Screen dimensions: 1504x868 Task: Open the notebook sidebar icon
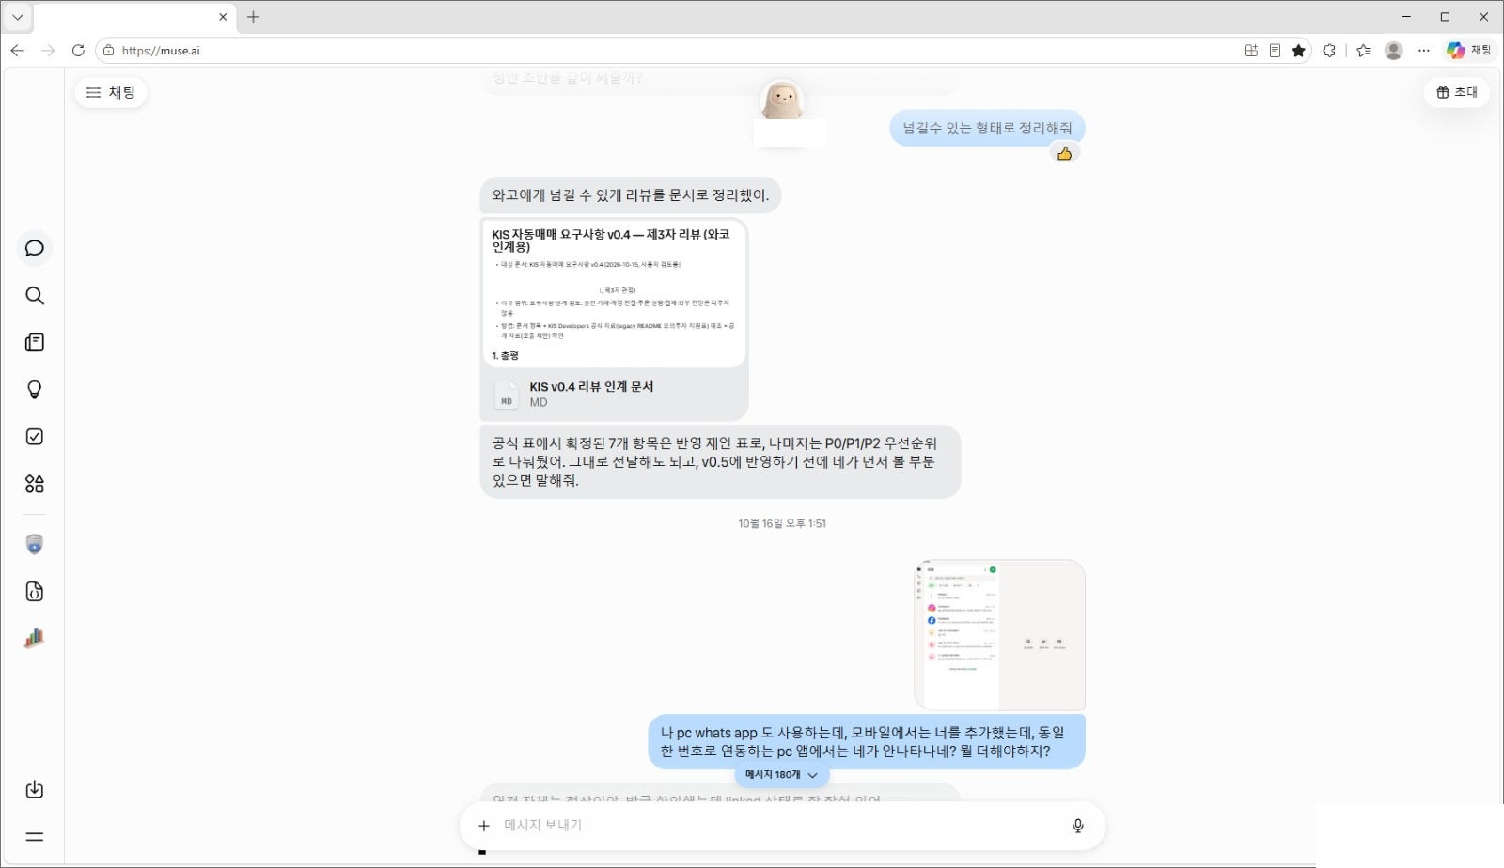35,343
